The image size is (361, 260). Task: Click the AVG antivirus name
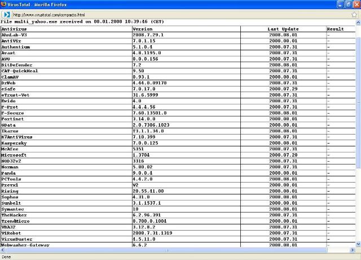pos(6,59)
